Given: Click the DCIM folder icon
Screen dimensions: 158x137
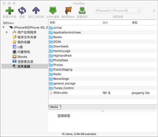Looking at the screenshot, I should pos(51,42).
